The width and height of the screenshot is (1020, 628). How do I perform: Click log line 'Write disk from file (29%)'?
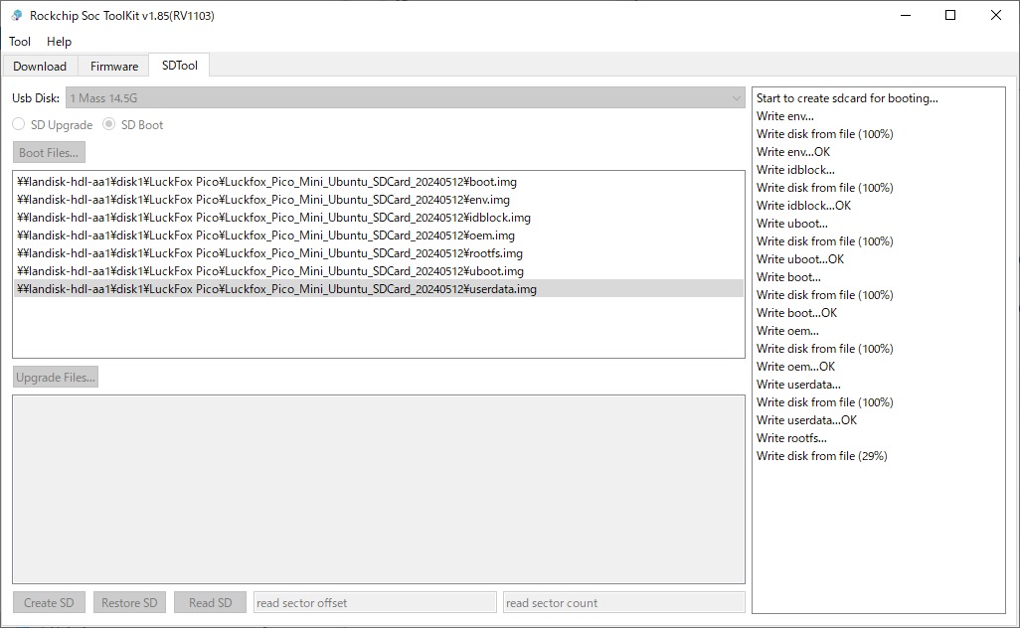click(821, 456)
